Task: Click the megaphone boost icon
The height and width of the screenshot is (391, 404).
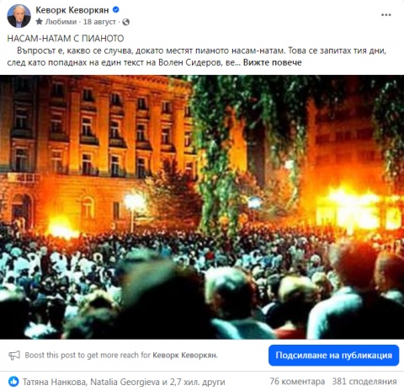Action: (14, 356)
